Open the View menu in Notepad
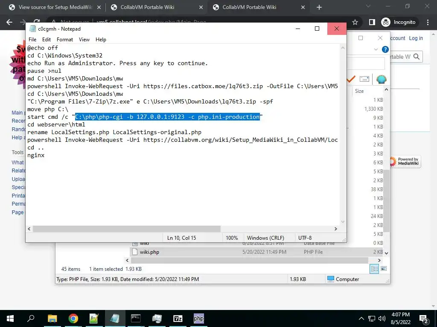The width and height of the screenshot is (437, 327). coord(84,40)
